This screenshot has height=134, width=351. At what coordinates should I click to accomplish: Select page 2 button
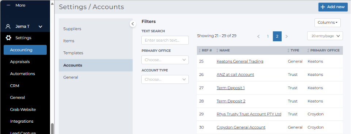(277, 36)
